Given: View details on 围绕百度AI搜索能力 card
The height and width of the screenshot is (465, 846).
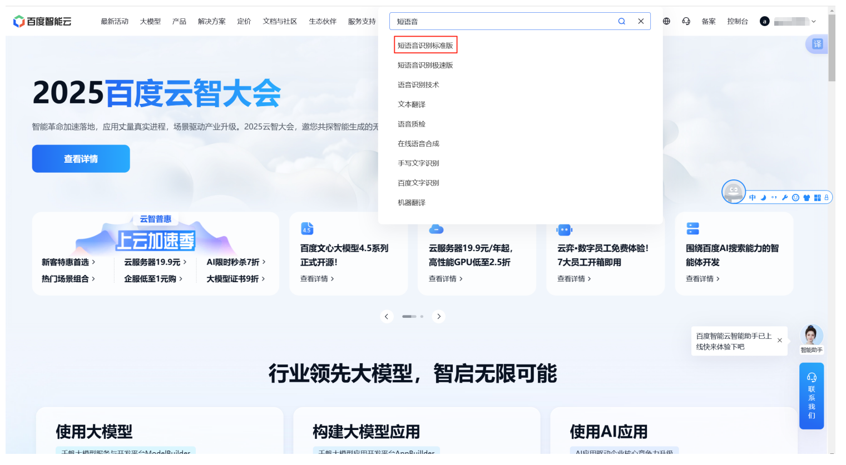Looking at the screenshot, I should pyautogui.click(x=702, y=279).
